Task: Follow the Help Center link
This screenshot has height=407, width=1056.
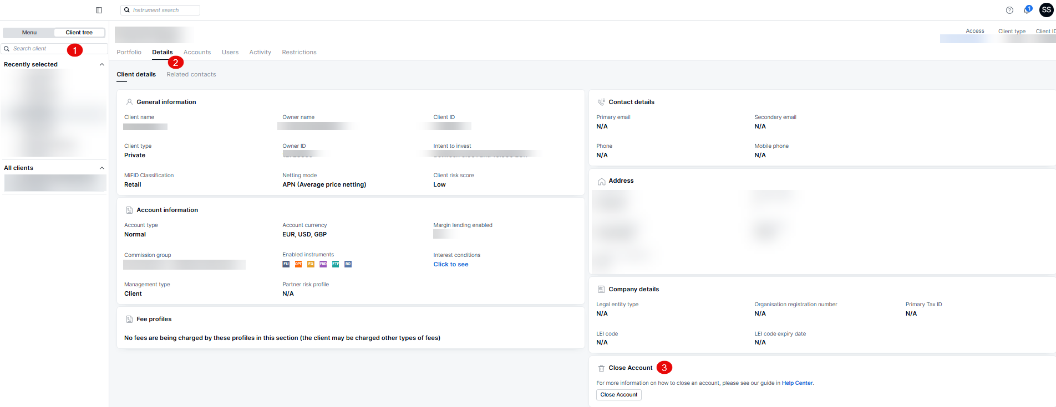Action: click(x=797, y=383)
